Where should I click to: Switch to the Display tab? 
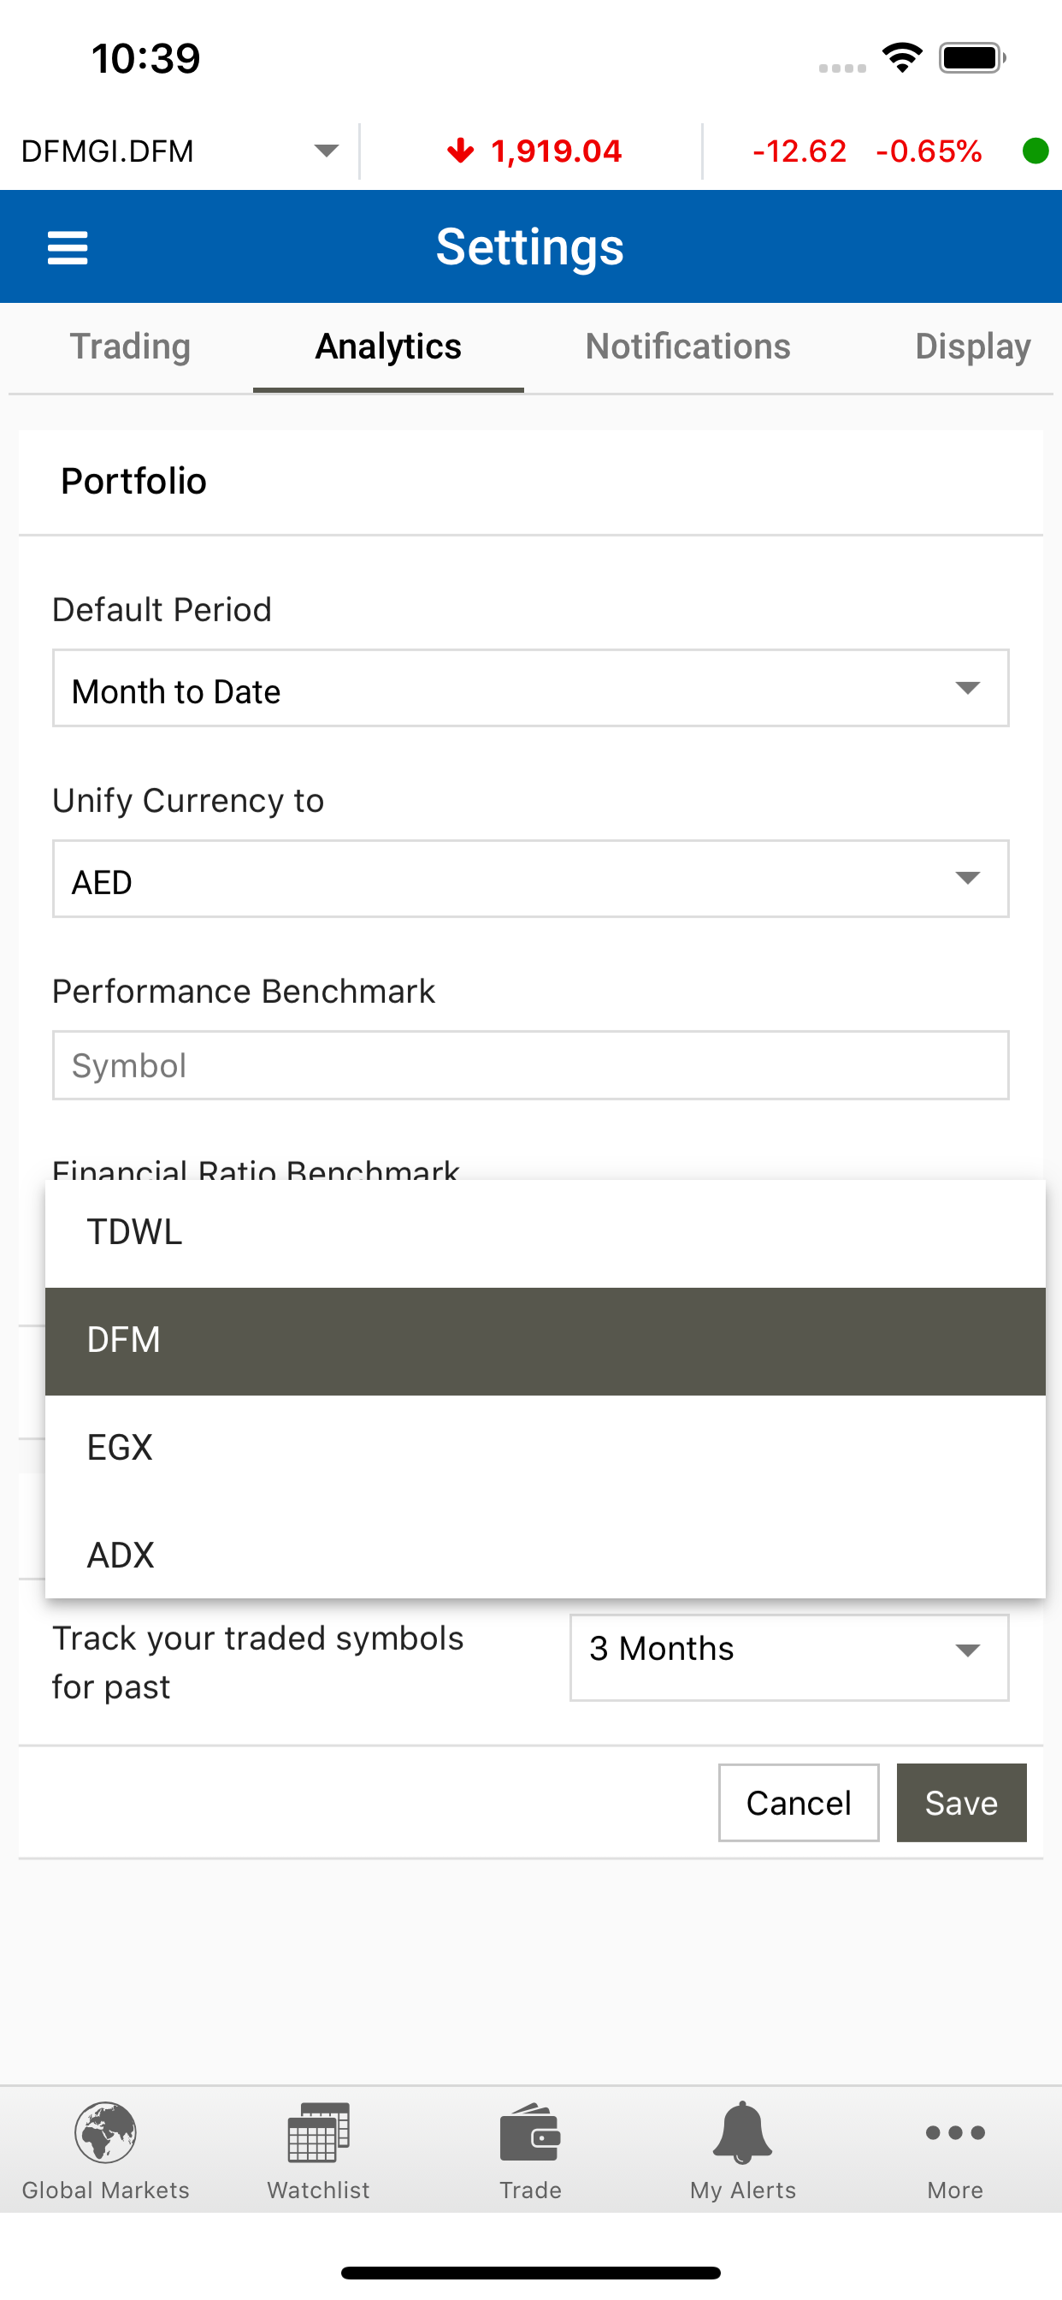click(x=973, y=347)
